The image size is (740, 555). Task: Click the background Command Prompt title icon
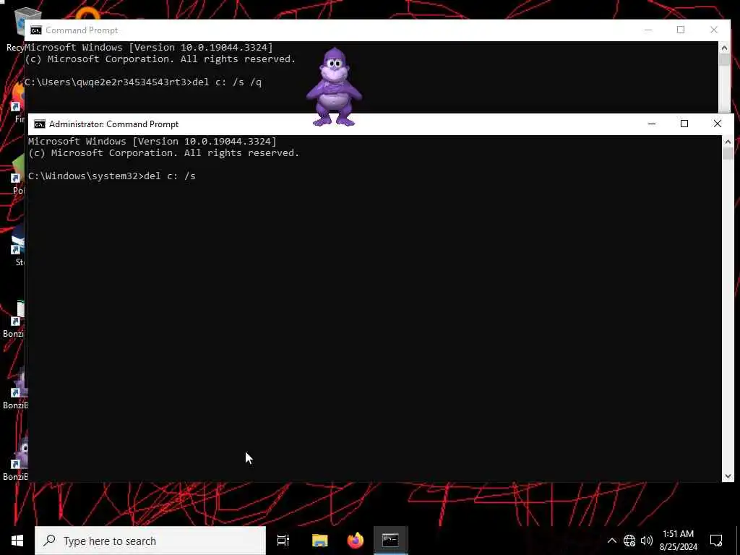point(36,30)
